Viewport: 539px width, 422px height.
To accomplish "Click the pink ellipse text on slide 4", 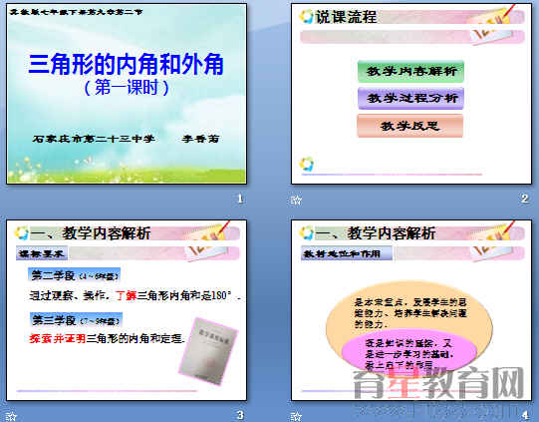I will click(409, 354).
